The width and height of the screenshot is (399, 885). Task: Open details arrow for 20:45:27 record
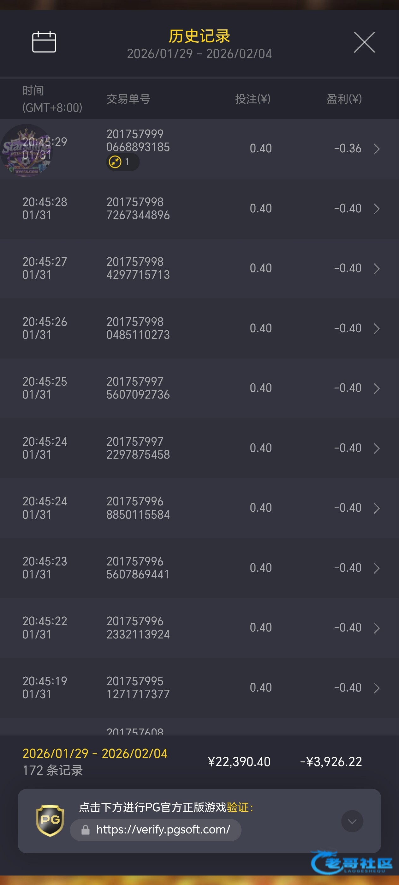point(376,268)
